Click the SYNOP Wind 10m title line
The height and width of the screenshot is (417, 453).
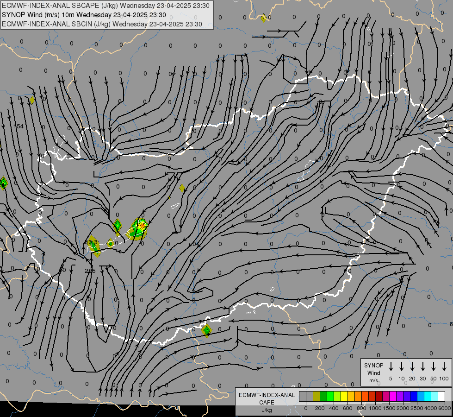84,15
